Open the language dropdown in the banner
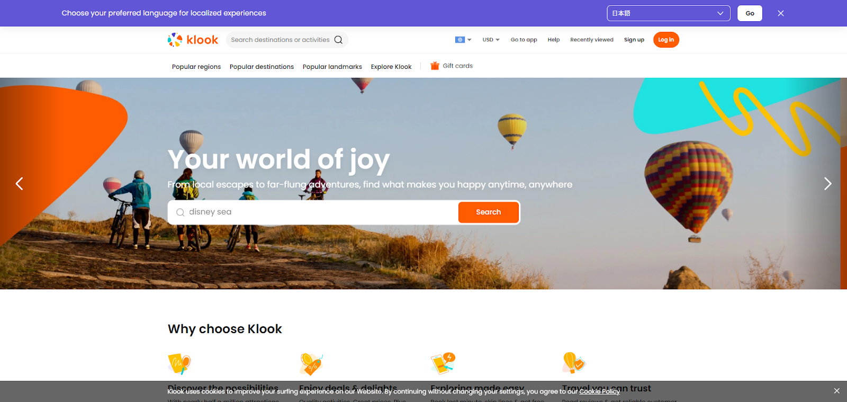 [669, 13]
